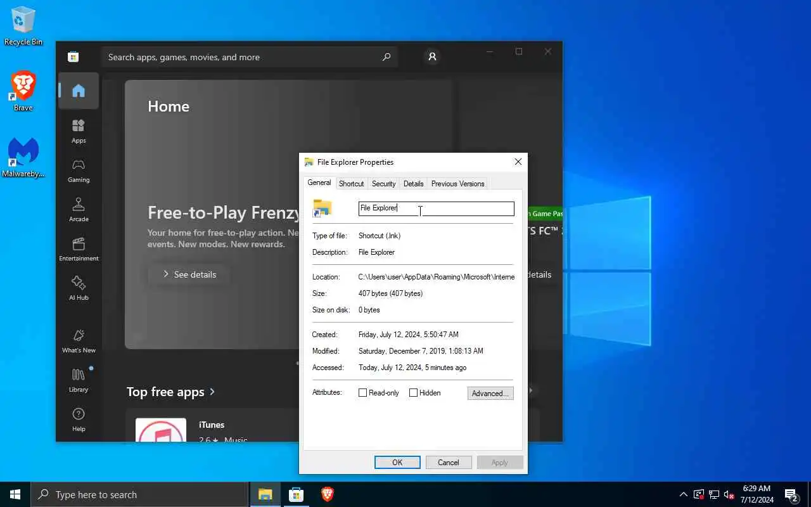Open the Windows Start menu
This screenshot has height=507, width=811.
coord(15,494)
